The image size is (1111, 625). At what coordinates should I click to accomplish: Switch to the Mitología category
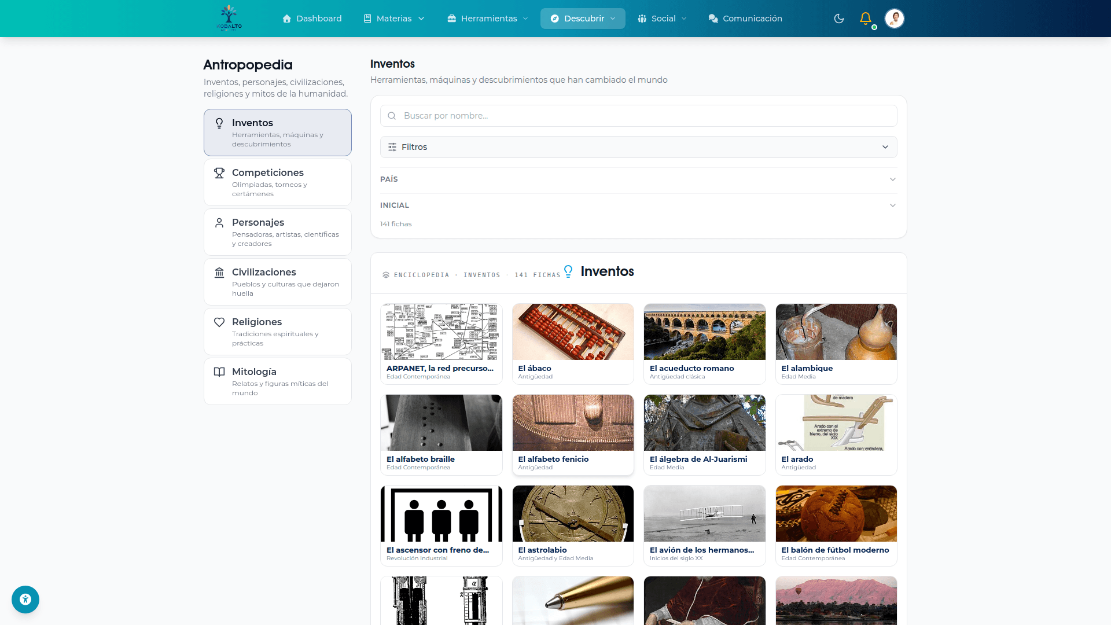click(278, 381)
